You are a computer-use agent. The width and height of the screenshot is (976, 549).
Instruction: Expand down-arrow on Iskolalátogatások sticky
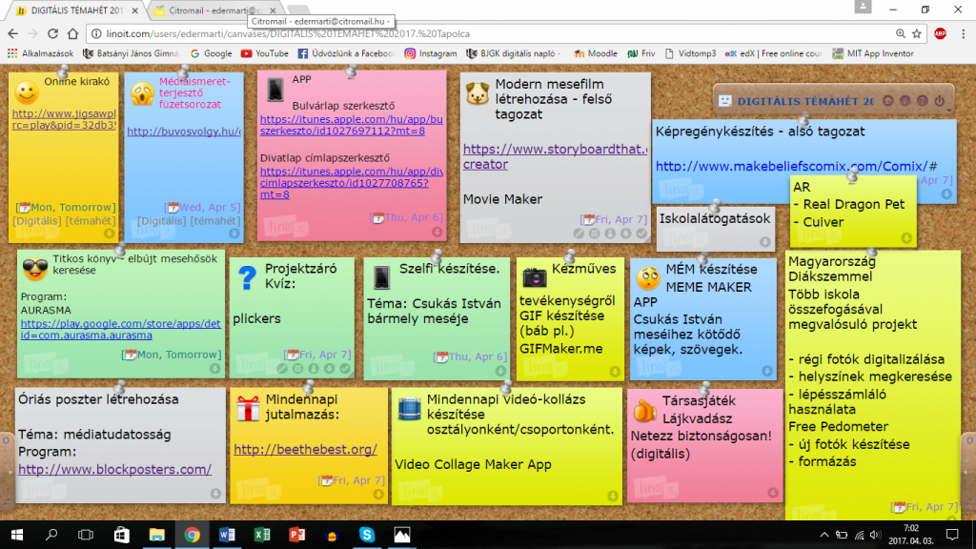pyautogui.click(x=765, y=242)
